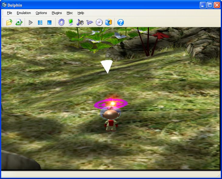
Task: Click the Play emulation button
Action: (x=30, y=23)
